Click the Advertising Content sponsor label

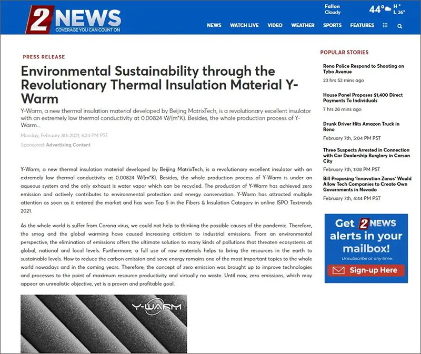68,145
